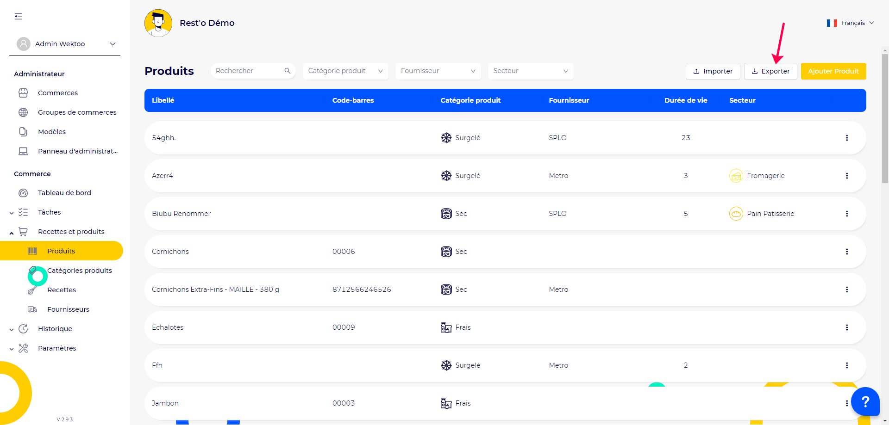Open three-dot menu for Cornichons 00006 row
Viewport: 889px width, 425px height.
(x=847, y=252)
